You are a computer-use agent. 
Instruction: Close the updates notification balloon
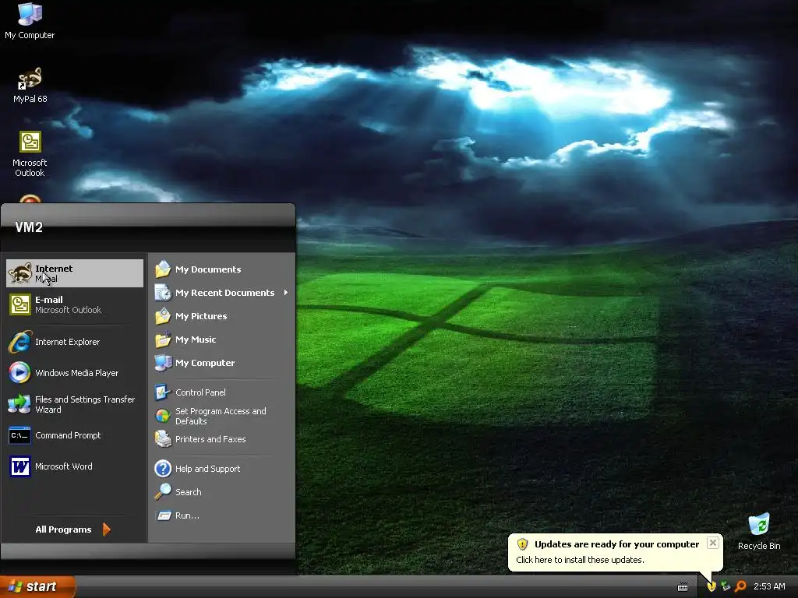pyautogui.click(x=713, y=543)
